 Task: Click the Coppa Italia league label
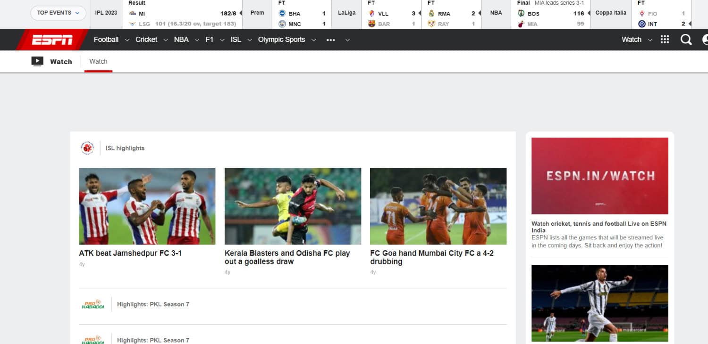tap(611, 13)
